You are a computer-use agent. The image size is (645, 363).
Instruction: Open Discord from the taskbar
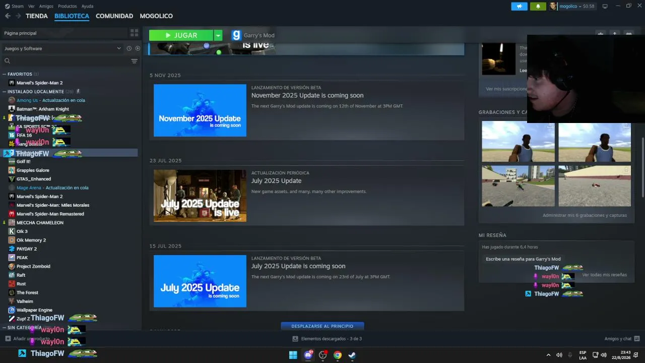click(308, 355)
